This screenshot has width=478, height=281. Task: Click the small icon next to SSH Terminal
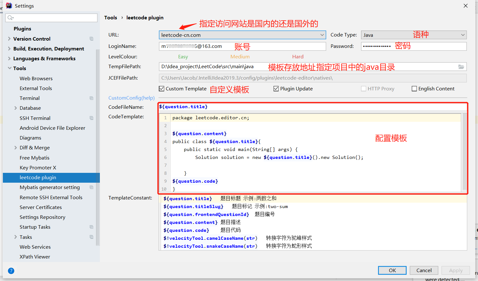click(91, 118)
